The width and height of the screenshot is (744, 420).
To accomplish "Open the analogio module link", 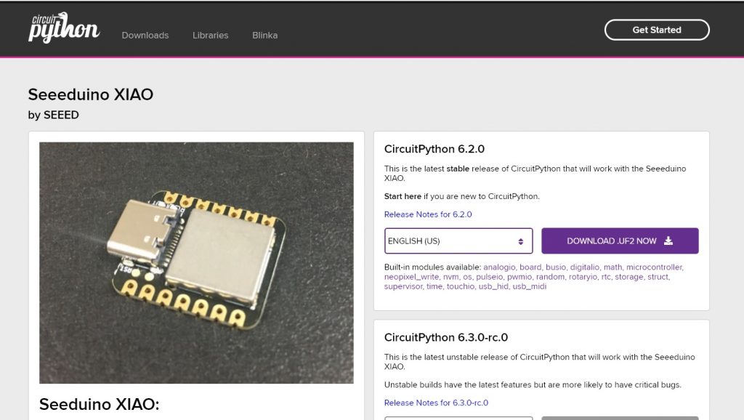I will [x=499, y=267].
